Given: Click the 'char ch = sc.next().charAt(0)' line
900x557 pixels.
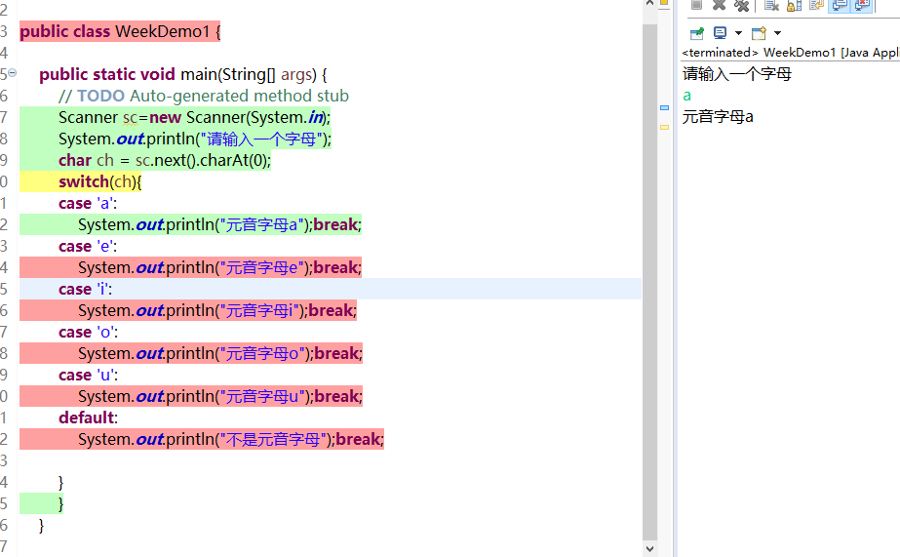Looking at the screenshot, I should 165,160.
